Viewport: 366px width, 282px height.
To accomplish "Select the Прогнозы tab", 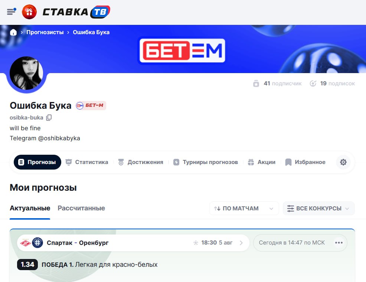I will pyautogui.click(x=37, y=162).
